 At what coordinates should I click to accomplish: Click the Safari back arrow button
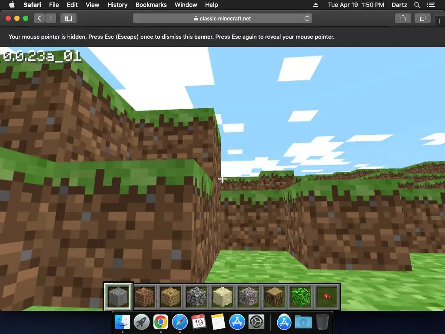point(40,18)
